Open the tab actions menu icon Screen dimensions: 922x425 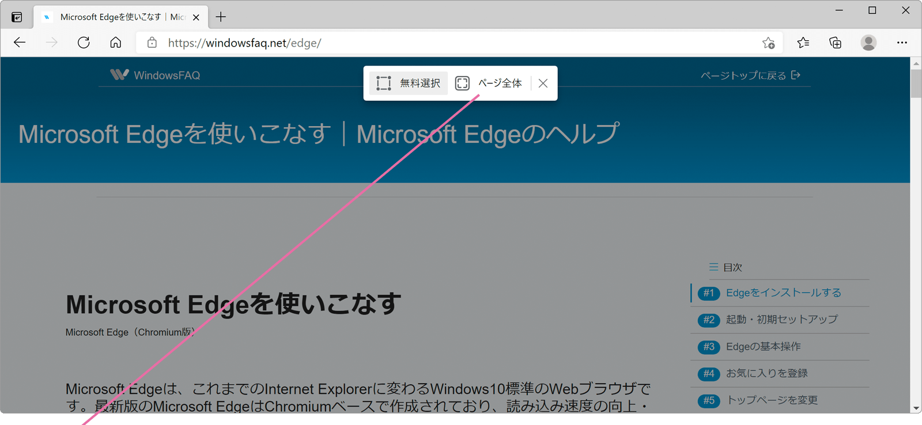[17, 17]
